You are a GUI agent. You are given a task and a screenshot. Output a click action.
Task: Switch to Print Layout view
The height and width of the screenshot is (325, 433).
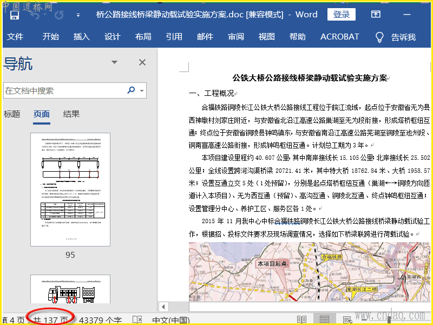[325, 320]
